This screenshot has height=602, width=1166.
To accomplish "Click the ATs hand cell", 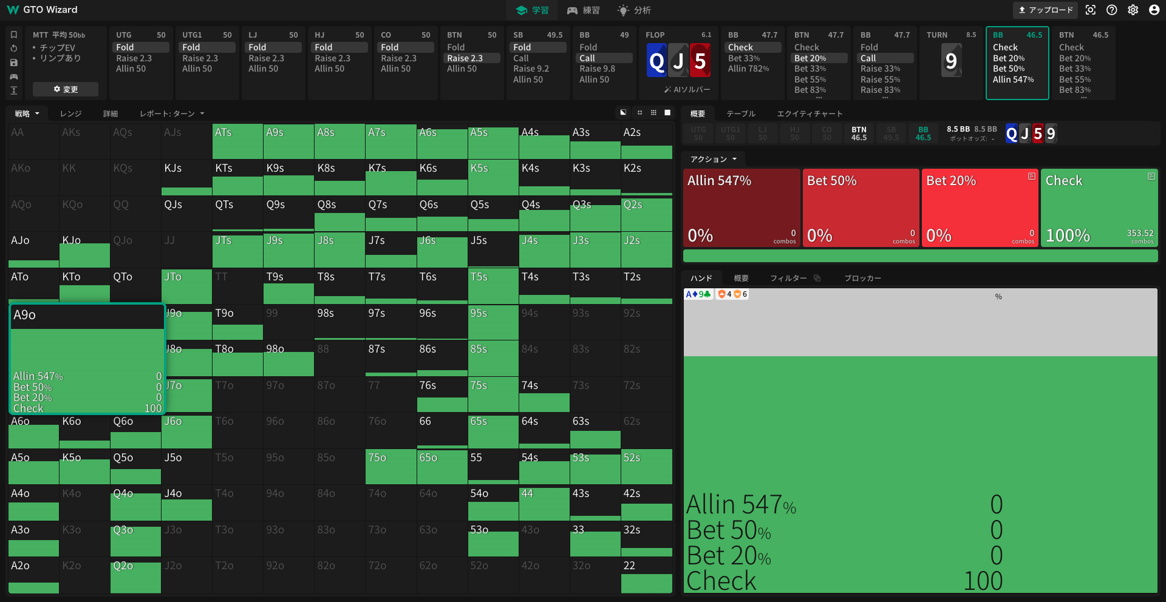I will pyautogui.click(x=237, y=141).
